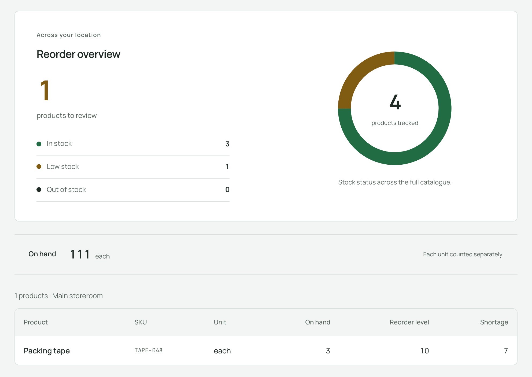Select the 'Out of stock' legend row

133,190
